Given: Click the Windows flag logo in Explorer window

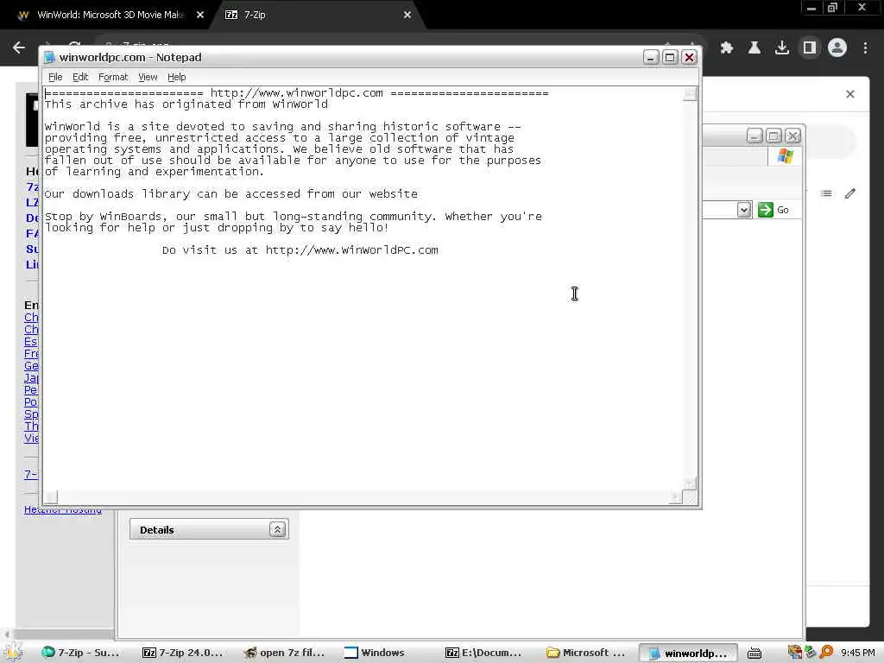Looking at the screenshot, I should pos(786,156).
